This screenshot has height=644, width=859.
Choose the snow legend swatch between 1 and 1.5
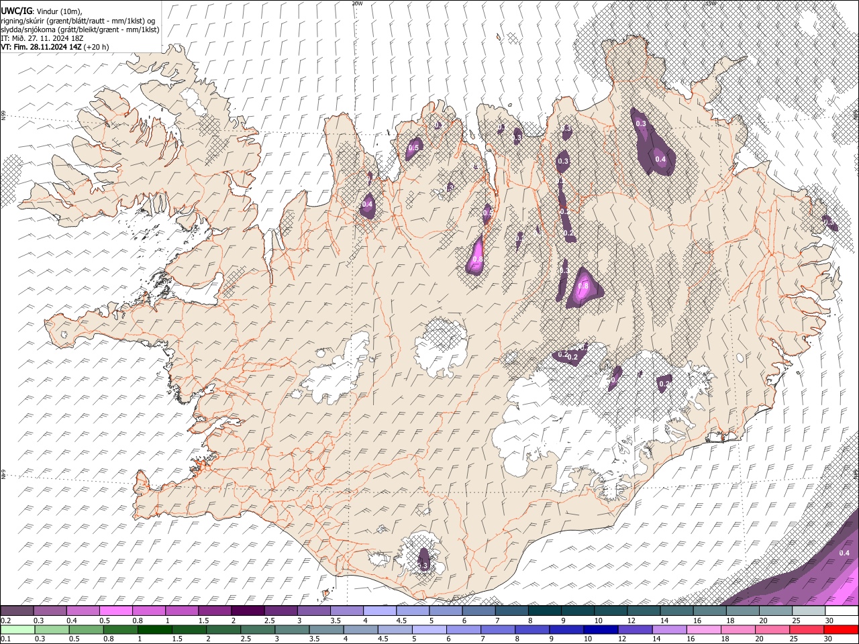pos(182,611)
